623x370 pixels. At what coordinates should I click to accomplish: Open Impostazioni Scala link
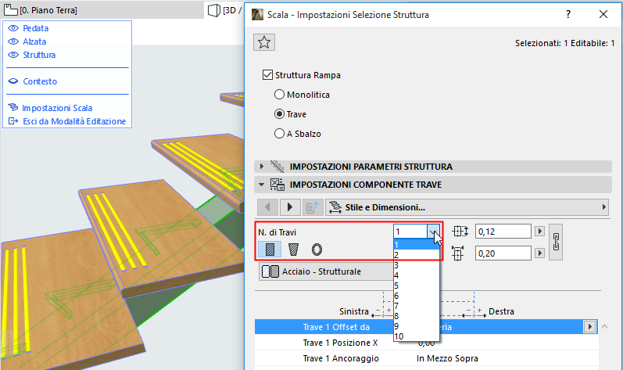click(57, 108)
